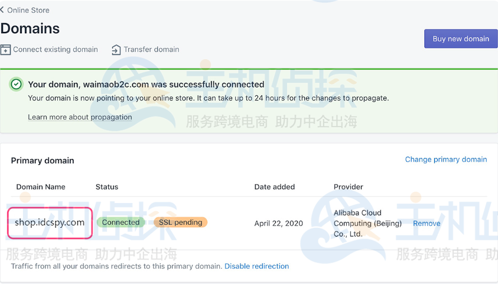Click the Date added column header
Screen dimensions: 498x284
pos(275,187)
